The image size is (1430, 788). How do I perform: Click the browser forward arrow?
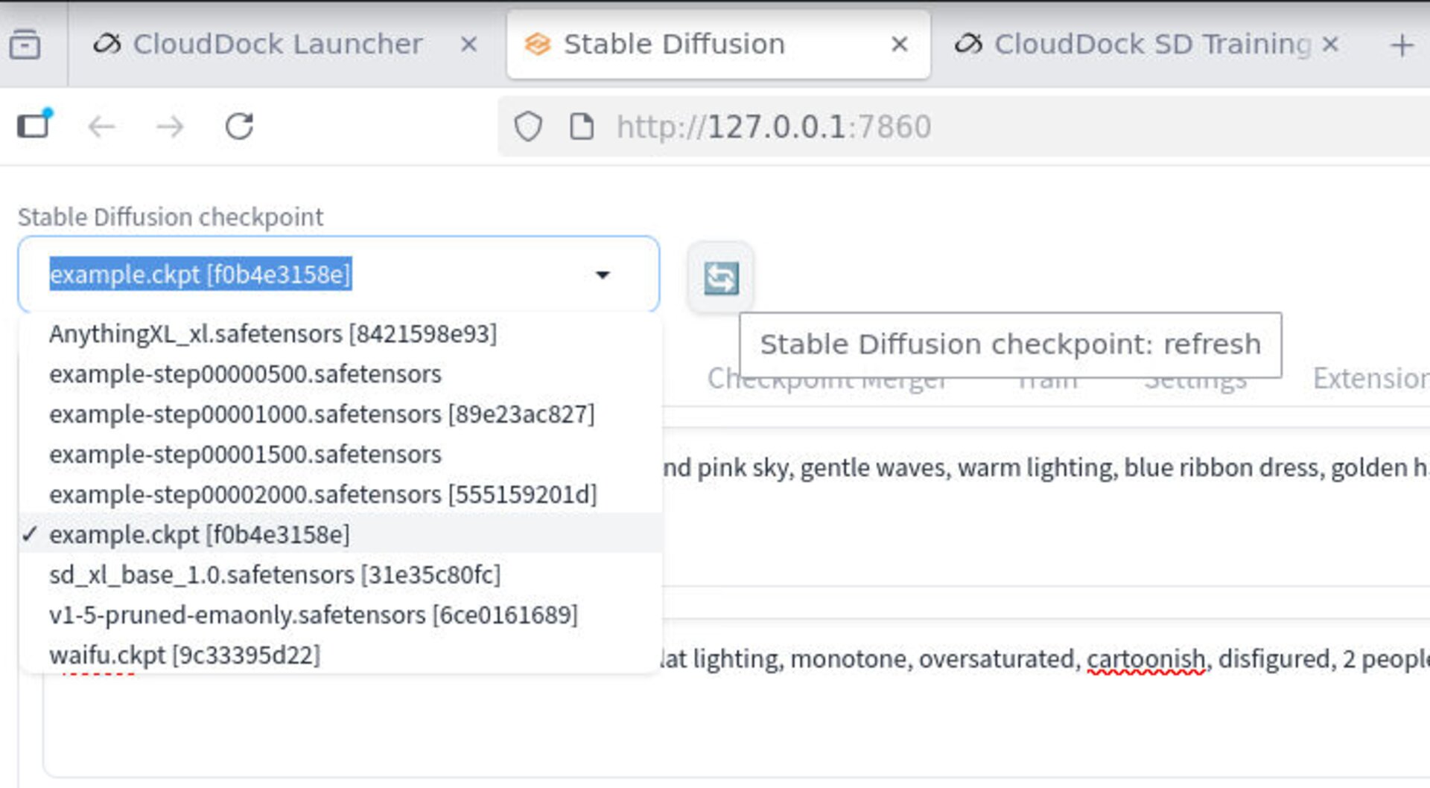(170, 126)
